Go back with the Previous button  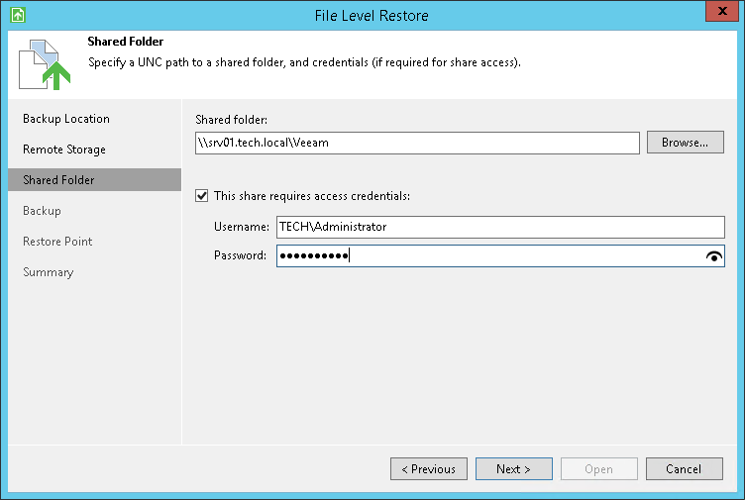coord(428,469)
